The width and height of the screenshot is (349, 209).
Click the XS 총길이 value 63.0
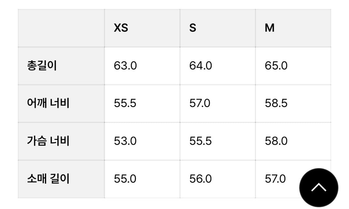[x=125, y=66]
